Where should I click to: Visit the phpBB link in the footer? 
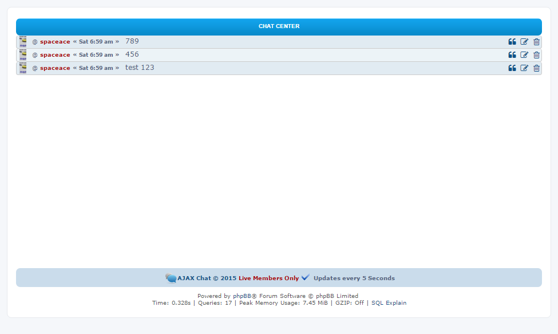(x=242, y=296)
